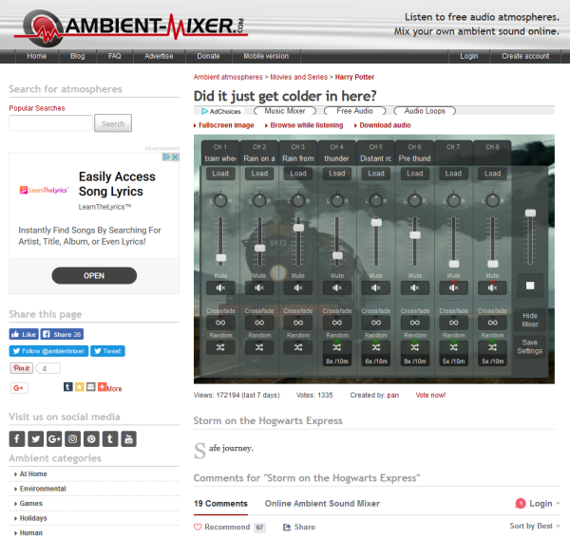This screenshot has height=537, width=570.
Task: Disable random shuffle on CH 5
Action: click(376, 347)
